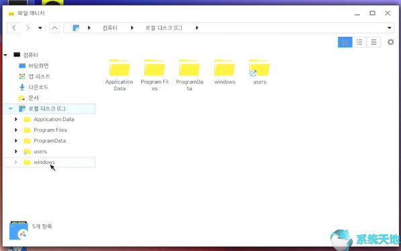This screenshot has height=251, width=401.
Task: Switch to compact list view
Action: [x=373, y=42]
